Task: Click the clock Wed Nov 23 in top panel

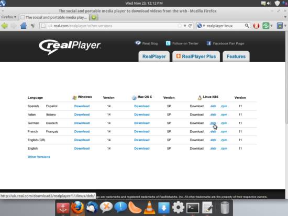Action: (x=144, y=3)
